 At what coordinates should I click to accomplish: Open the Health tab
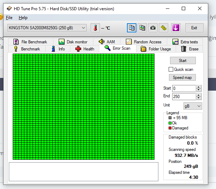85,49
